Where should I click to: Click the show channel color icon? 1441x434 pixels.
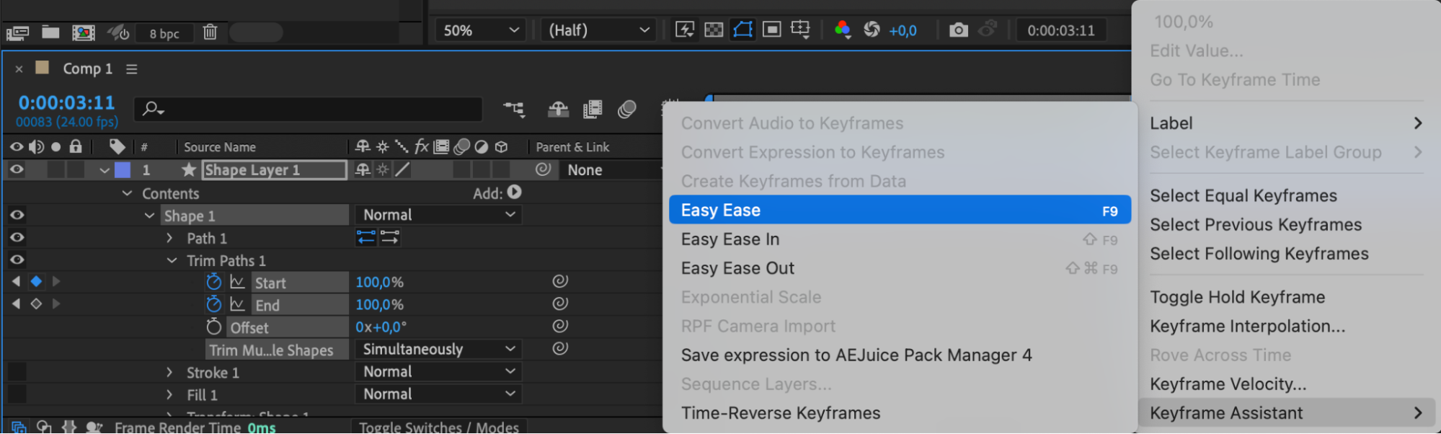842,30
